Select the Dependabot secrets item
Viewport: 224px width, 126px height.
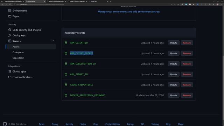coord(18,58)
